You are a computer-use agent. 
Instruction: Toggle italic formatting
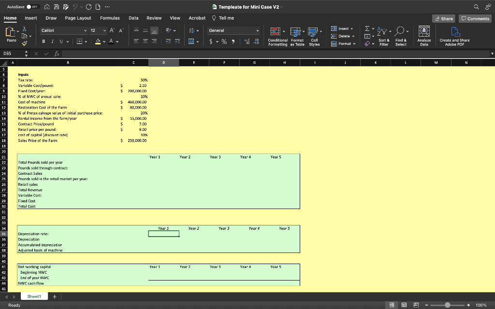(52, 41)
